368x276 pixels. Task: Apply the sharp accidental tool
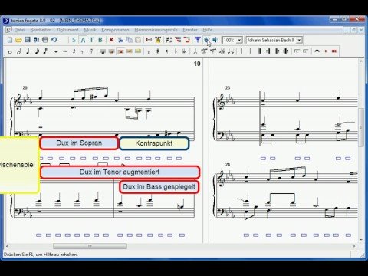coord(158,51)
